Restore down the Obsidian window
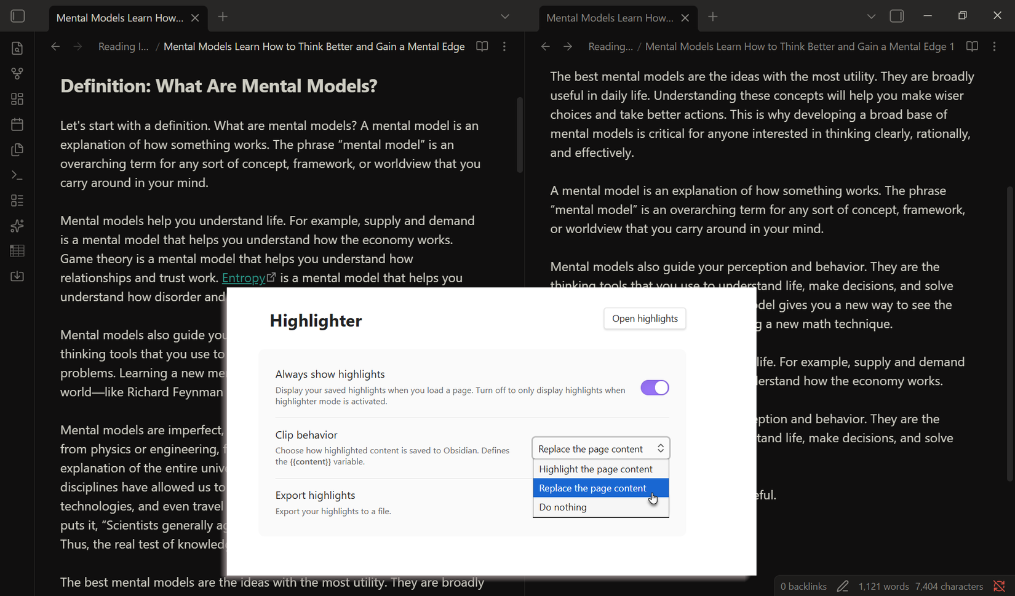The image size is (1015, 596). [x=963, y=16]
